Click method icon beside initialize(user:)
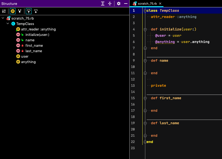This screenshot has width=222, height=159. coord(18,35)
